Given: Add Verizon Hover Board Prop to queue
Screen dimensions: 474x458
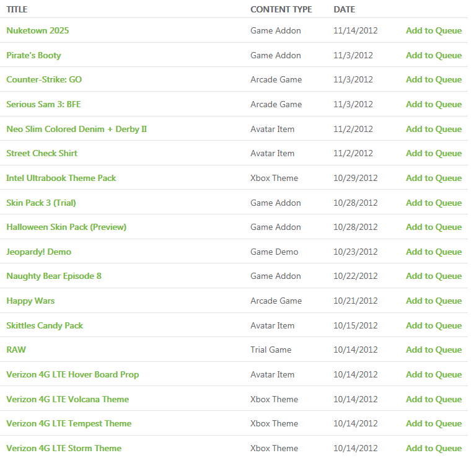Looking at the screenshot, I should coord(434,374).
